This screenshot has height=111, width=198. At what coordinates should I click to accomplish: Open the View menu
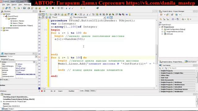point(20,5)
